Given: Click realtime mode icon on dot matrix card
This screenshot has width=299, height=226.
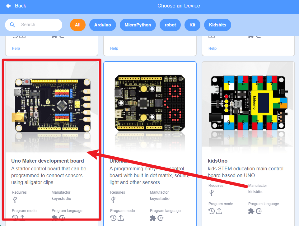Looking at the screenshot, I should [x=113, y=218].
